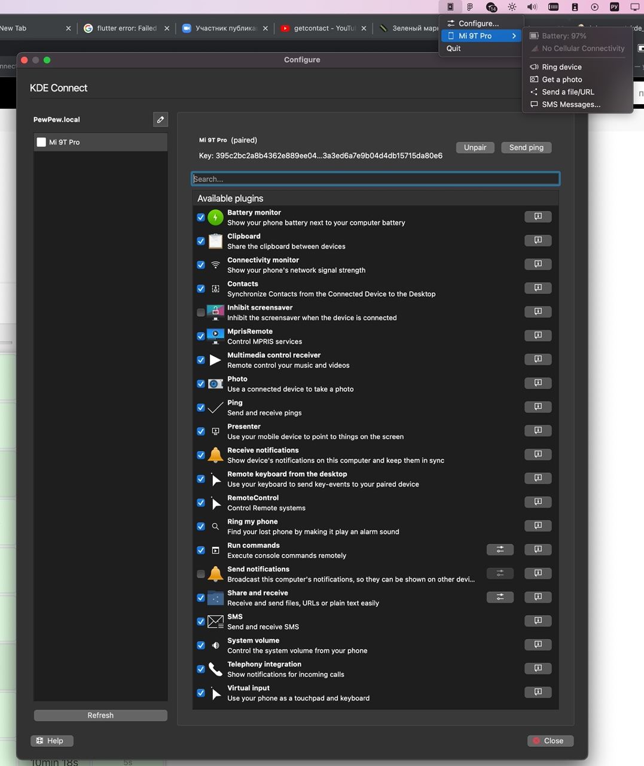This screenshot has height=766, width=644.
Task: Show info about Ring my phone plugin
Action: (x=538, y=525)
